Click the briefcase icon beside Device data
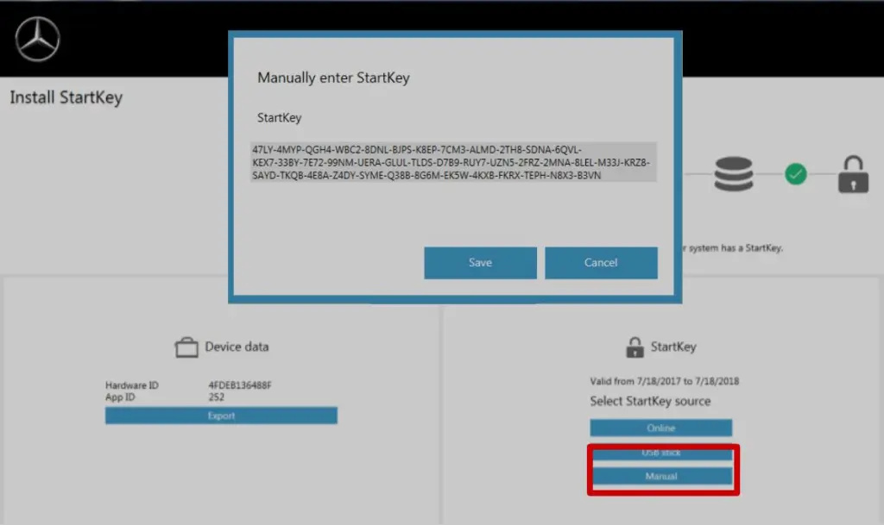Screen dimensions: 884x525 186,347
